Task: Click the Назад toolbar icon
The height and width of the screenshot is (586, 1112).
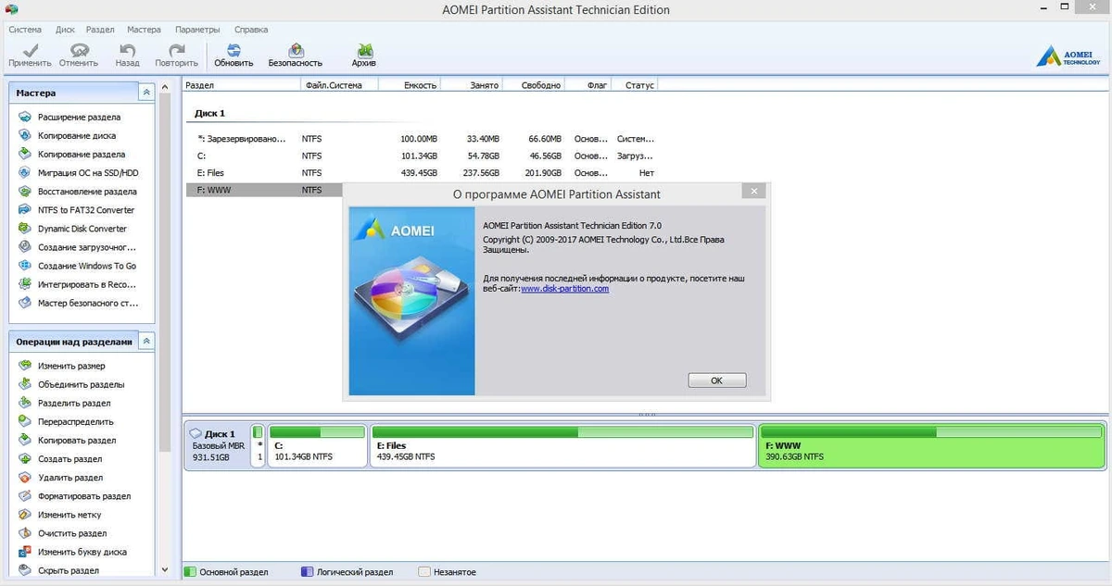Action: click(128, 56)
